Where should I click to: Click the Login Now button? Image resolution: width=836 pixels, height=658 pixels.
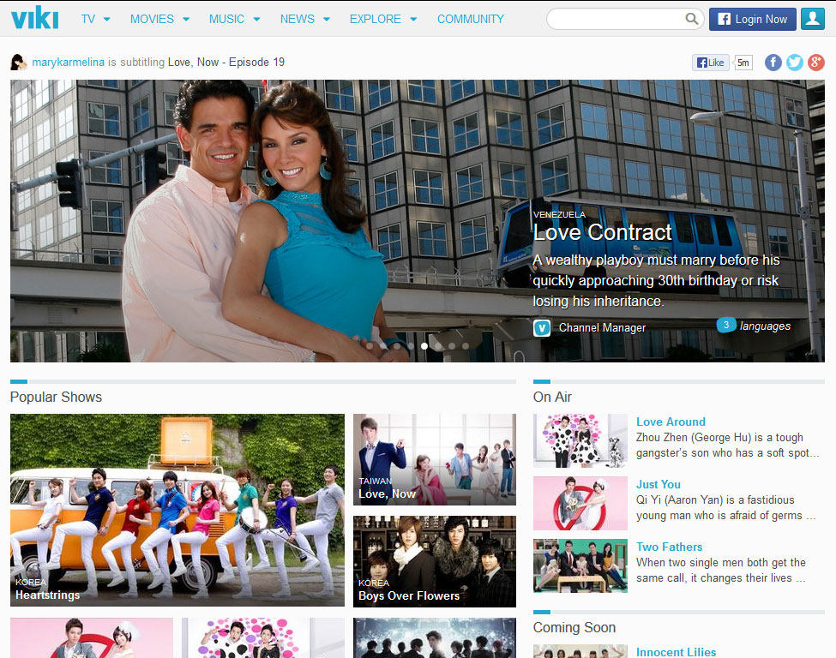[752, 19]
